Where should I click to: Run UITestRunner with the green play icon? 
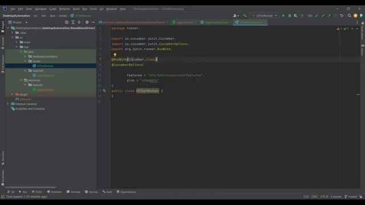point(283,16)
